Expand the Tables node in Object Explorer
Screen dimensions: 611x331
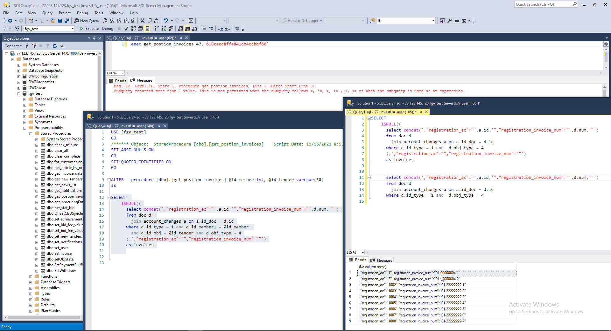[25, 105]
